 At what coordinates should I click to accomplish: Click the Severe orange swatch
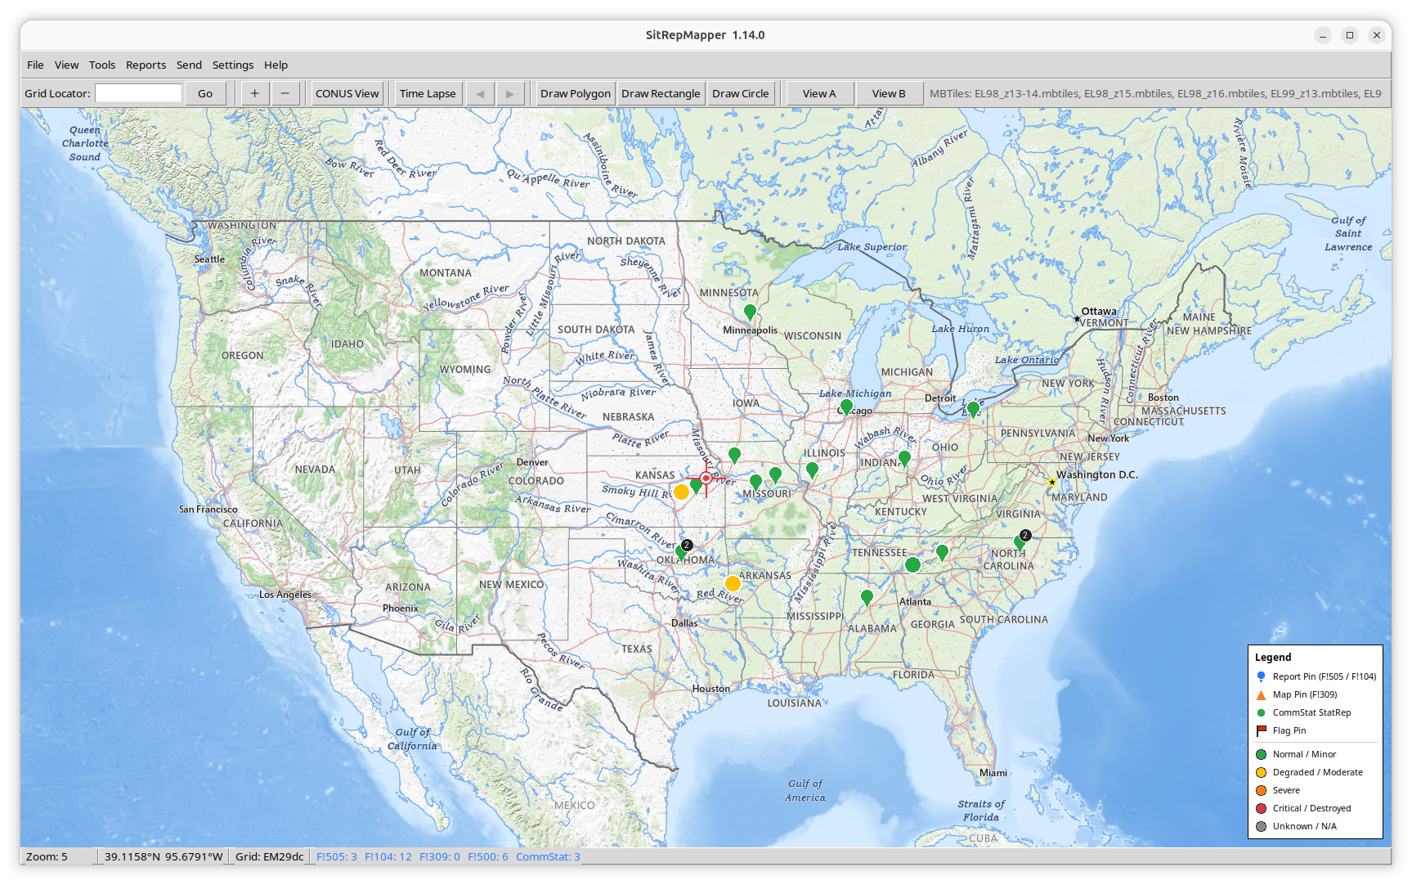[x=1261, y=790]
